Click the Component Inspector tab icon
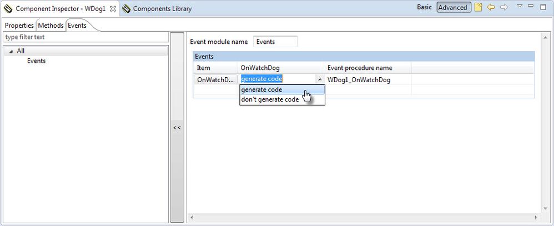Viewport: 554px width, 226px height. tap(8, 9)
